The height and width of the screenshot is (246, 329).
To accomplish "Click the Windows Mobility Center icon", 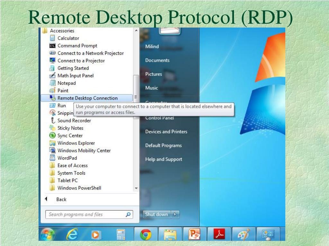I will point(52,151).
